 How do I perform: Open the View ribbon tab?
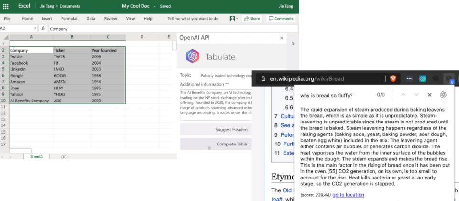(130, 19)
